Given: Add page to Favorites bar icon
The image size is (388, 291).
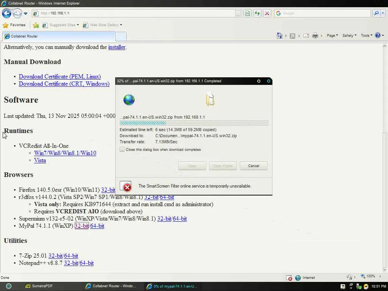Looking at the screenshot, I should 36,25.
